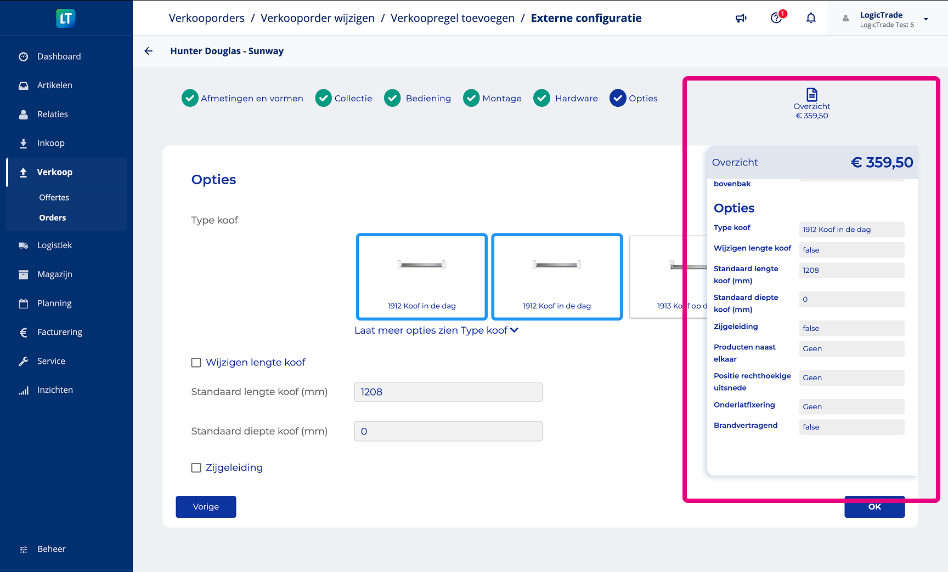
Task: Click the back arrow beside Hunter Douglas
Action: 149,51
